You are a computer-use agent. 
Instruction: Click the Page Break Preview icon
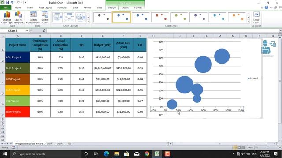[x=243, y=147]
